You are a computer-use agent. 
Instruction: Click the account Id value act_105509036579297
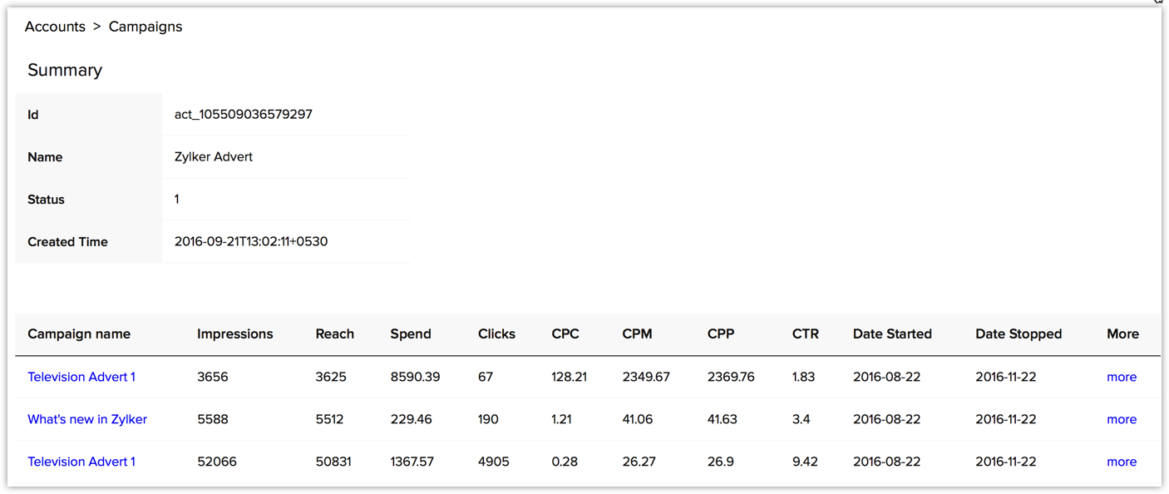coord(243,115)
